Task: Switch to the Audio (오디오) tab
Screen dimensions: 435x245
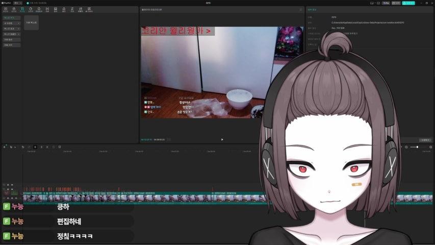Action: [14, 9]
